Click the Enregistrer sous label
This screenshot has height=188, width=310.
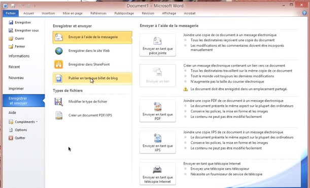coord(27,30)
